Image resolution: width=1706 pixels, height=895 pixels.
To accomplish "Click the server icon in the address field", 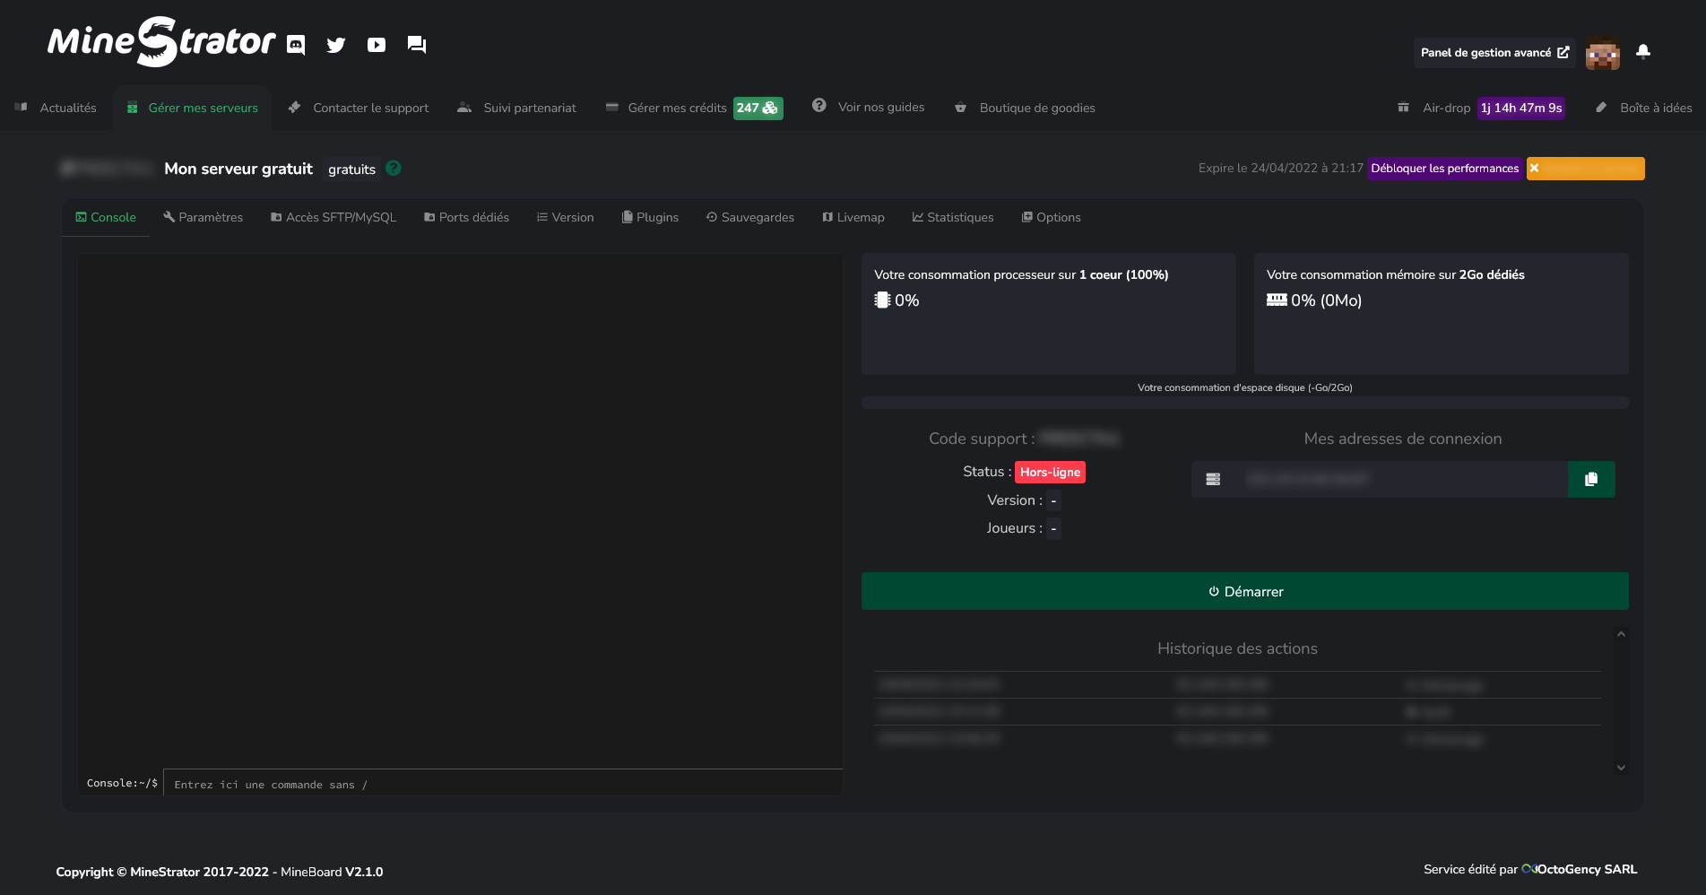I will pyautogui.click(x=1213, y=479).
